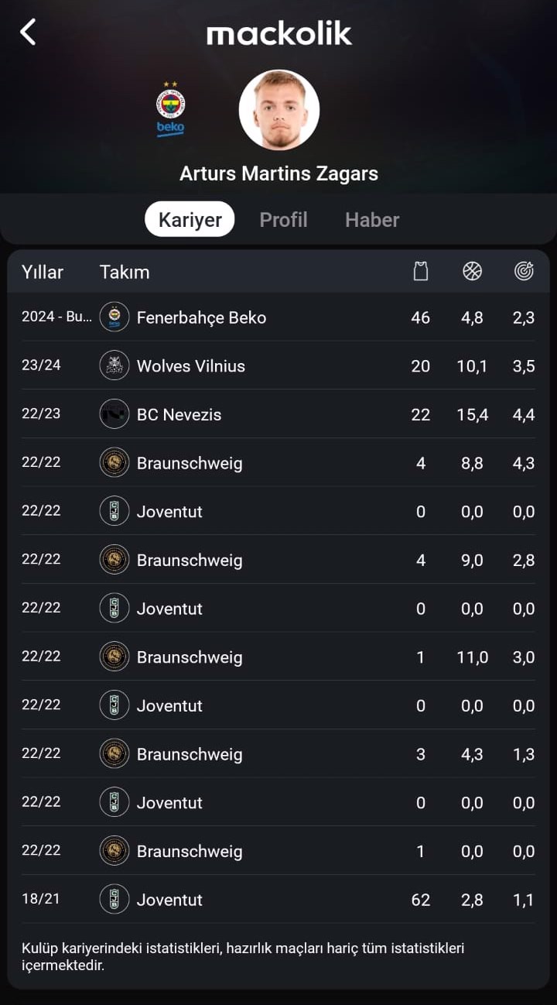Viewport: 557px width, 1005px height.
Task: Click the Joventut logo in 18/21 row
Action: [114, 899]
